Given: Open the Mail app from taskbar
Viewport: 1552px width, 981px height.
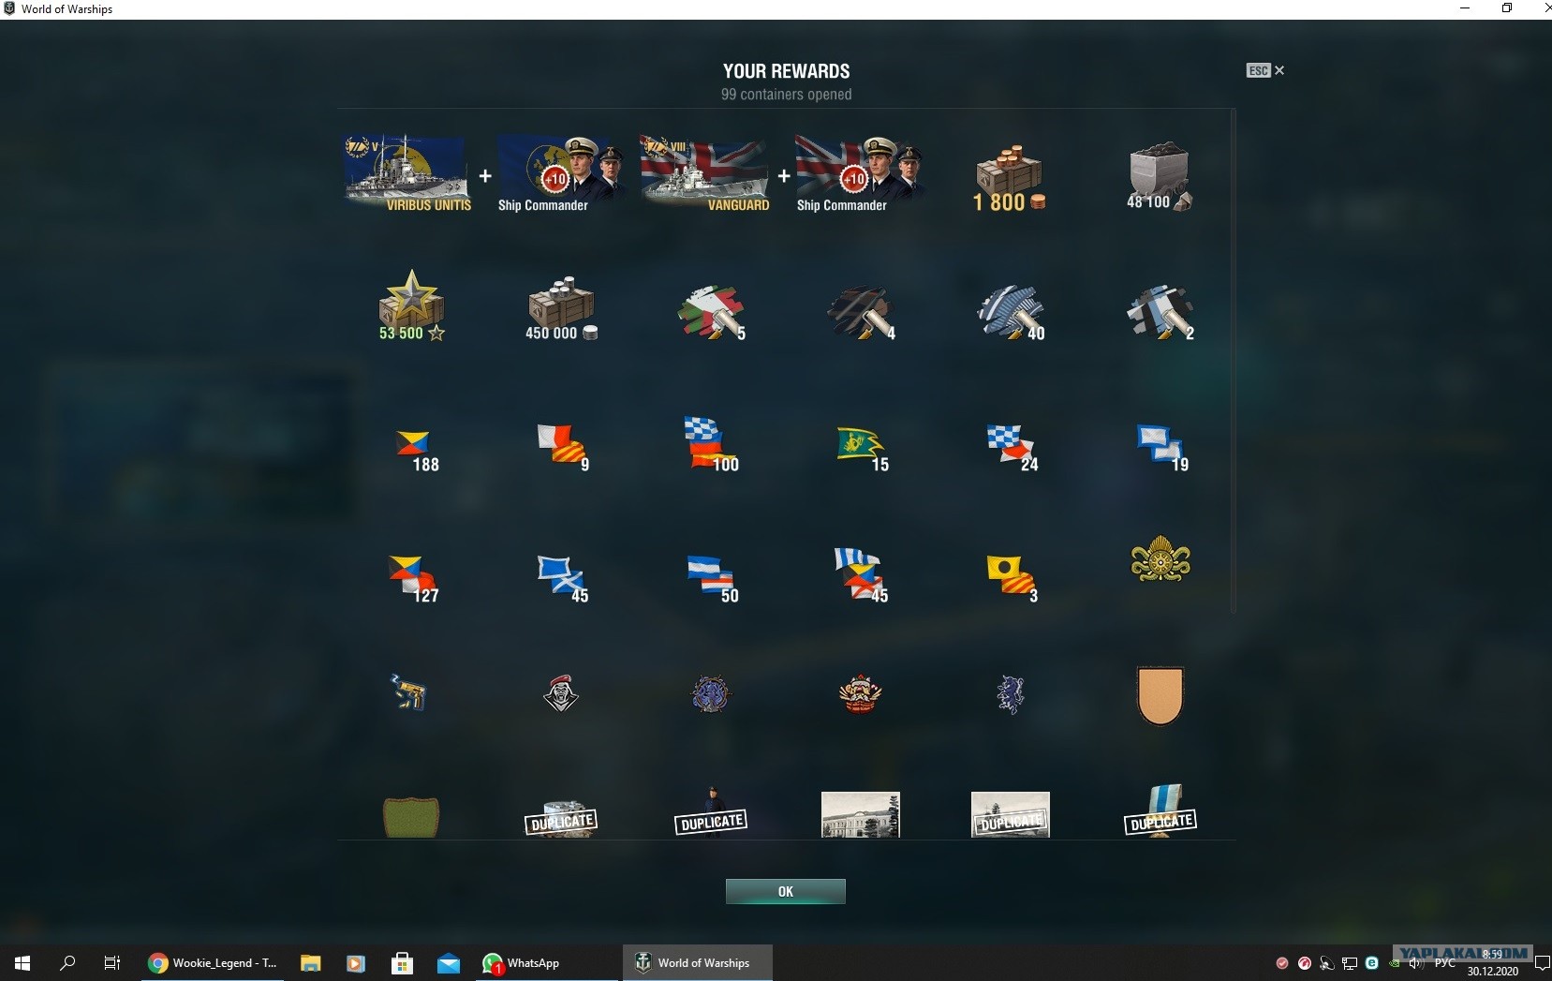Looking at the screenshot, I should pos(449,962).
